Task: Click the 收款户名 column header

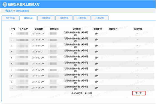Action: [x=98, y=29]
